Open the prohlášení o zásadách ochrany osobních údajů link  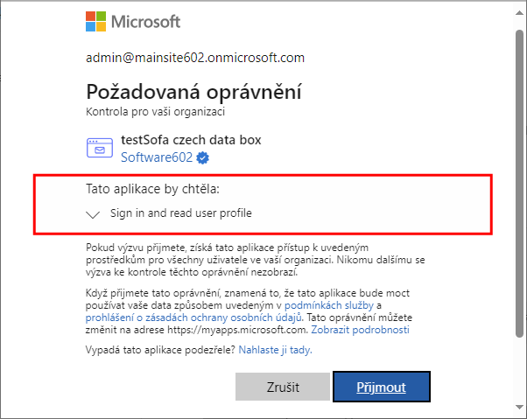[193, 318]
